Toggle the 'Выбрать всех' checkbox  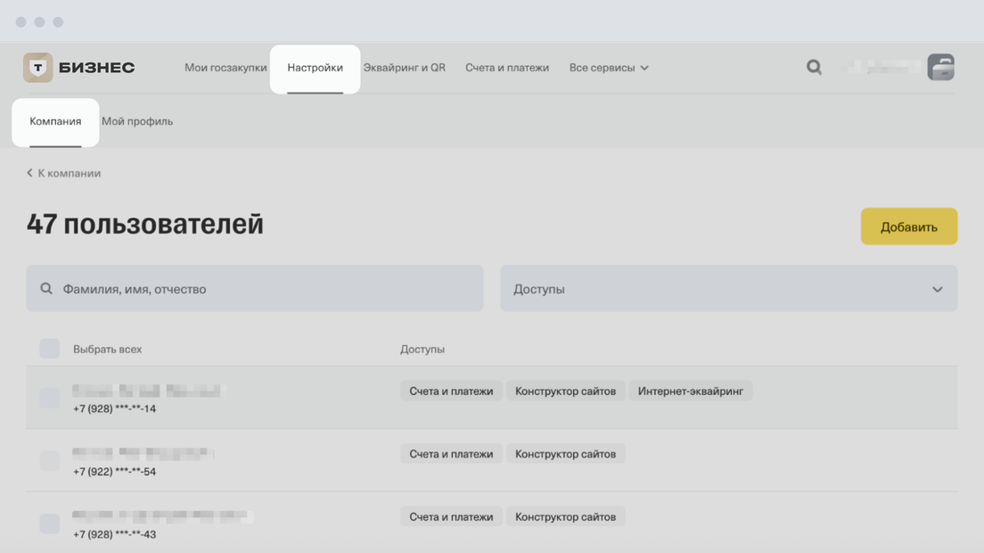click(x=50, y=349)
